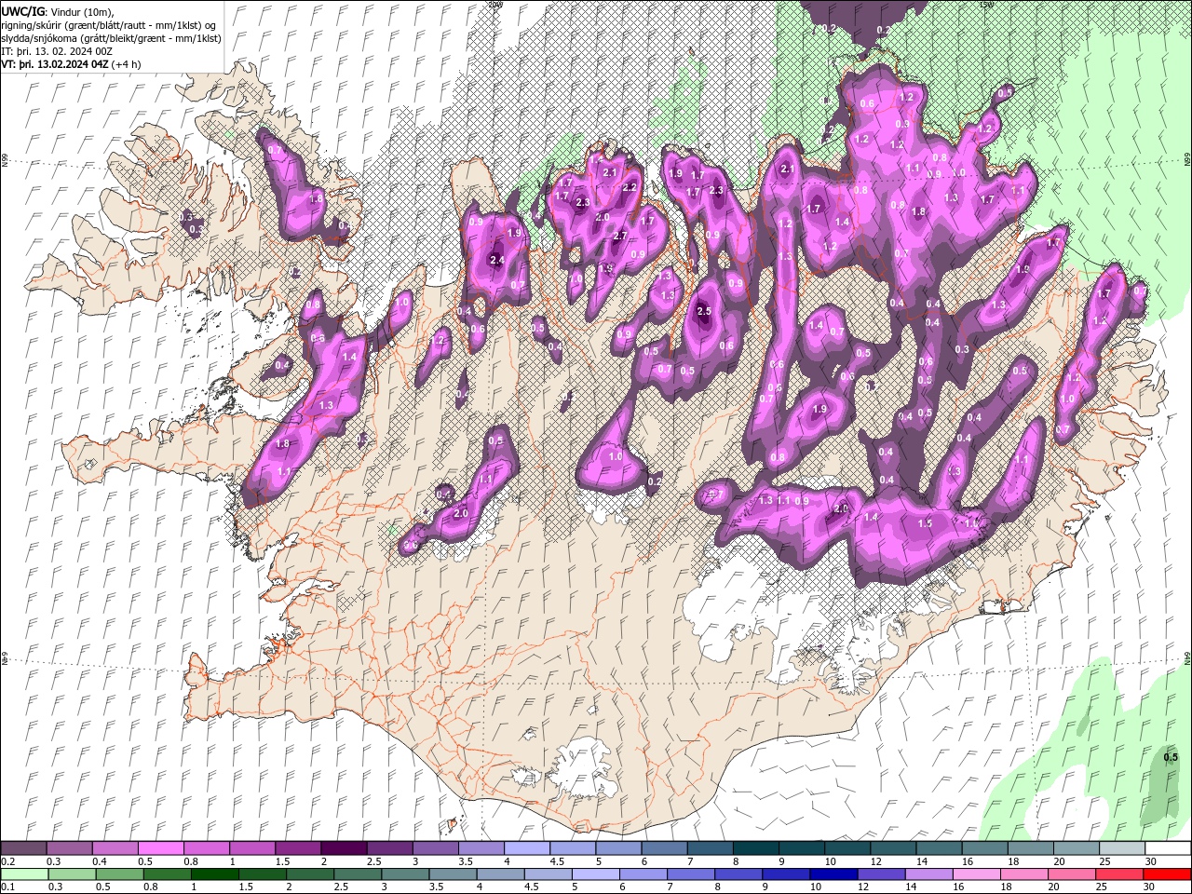The height and width of the screenshot is (894, 1192).
Task: Click the 0.2 label under the upper legend scale
Action: pyautogui.click(x=7, y=861)
